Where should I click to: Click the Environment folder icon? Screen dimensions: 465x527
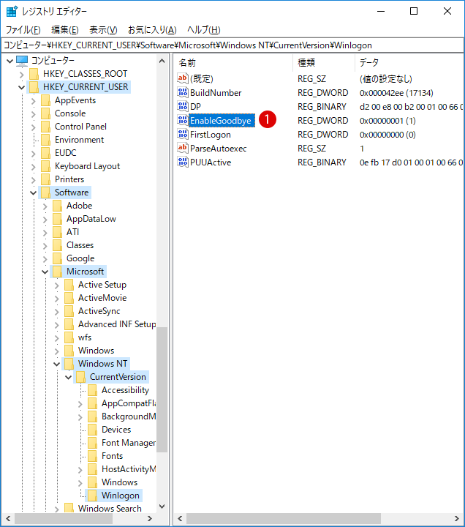coord(45,140)
